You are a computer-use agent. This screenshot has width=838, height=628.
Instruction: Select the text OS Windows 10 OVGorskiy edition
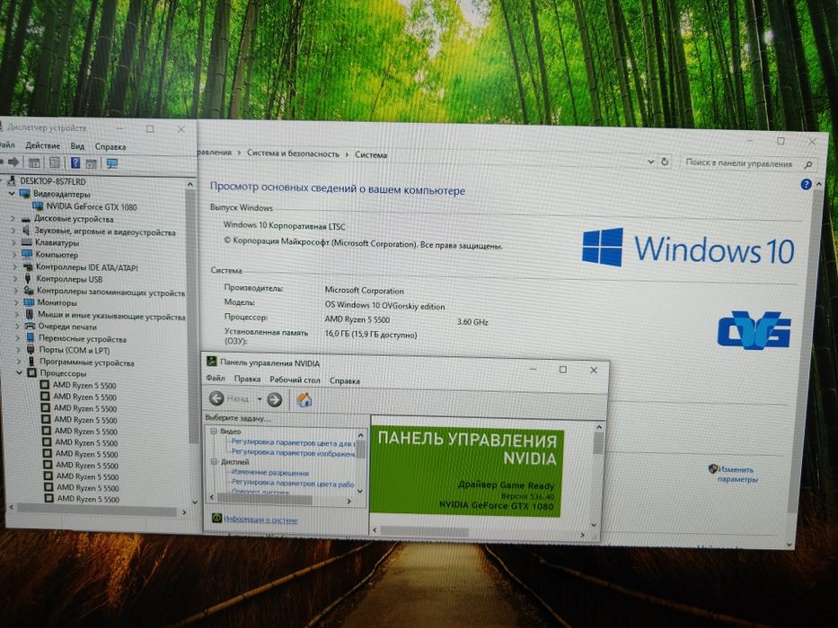(384, 305)
